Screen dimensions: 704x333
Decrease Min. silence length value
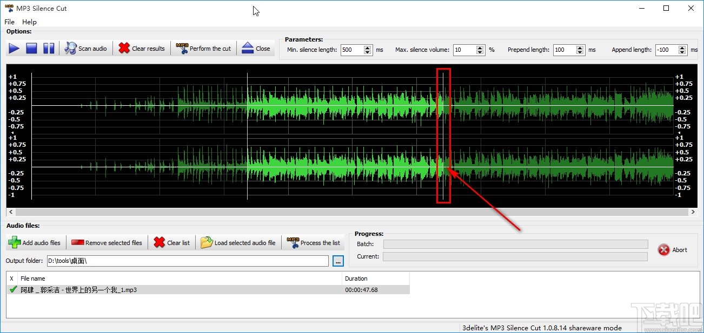click(x=368, y=52)
